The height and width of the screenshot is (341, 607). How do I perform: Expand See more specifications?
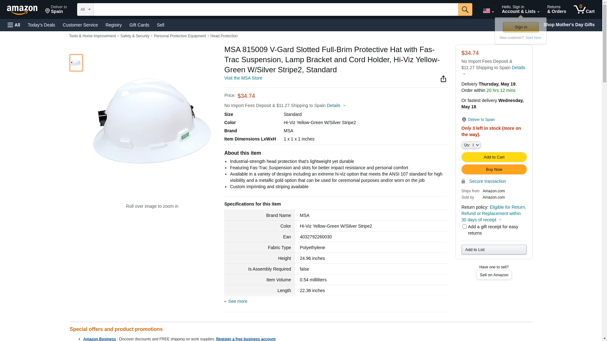[237, 301]
